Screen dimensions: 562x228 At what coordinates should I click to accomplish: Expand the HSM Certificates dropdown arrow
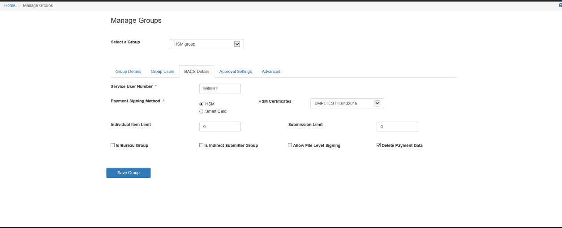click(x=377, y=103)
